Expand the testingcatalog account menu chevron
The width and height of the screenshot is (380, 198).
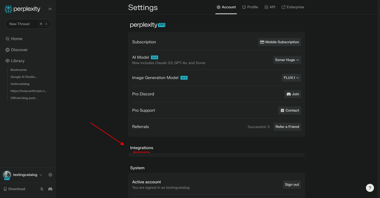(41, 175)
